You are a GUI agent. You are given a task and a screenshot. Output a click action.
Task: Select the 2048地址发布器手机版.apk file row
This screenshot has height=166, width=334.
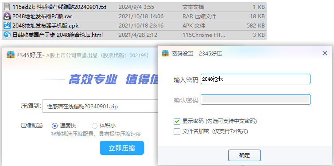[134, 26]
